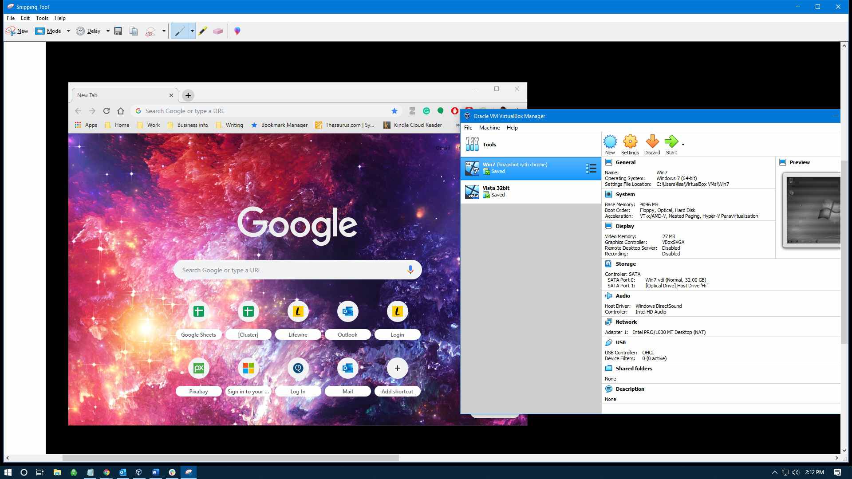The height and width of the screenshot is (479, 852).
Task: Expand the Start button dropdown arrow
Action: (683, 145)
